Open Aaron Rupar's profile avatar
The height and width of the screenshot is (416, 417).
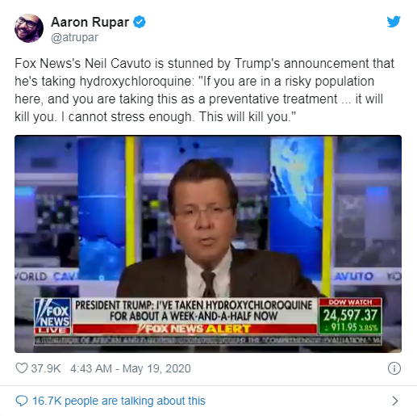[x=29, y=28]
